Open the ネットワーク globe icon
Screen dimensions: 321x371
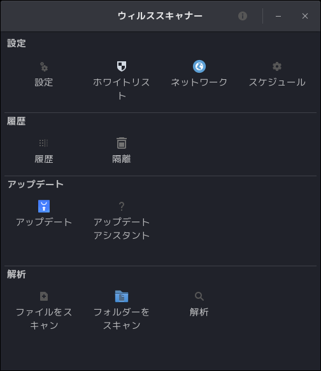[199, 66]
